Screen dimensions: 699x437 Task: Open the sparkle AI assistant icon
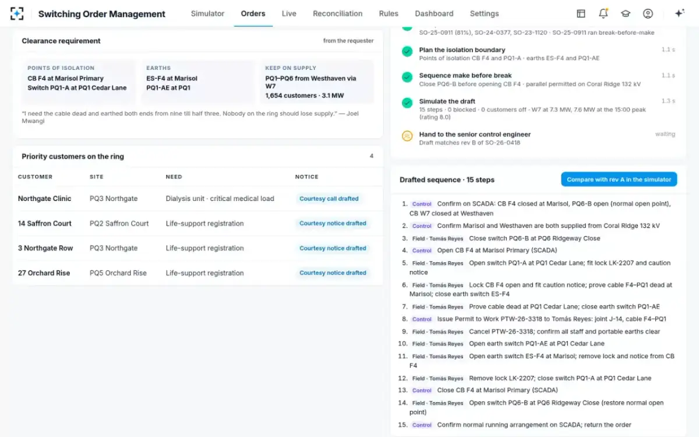click(679, 13)
